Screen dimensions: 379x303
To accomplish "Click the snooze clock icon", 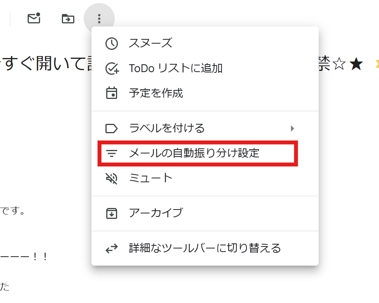I will tap(112, 44).
